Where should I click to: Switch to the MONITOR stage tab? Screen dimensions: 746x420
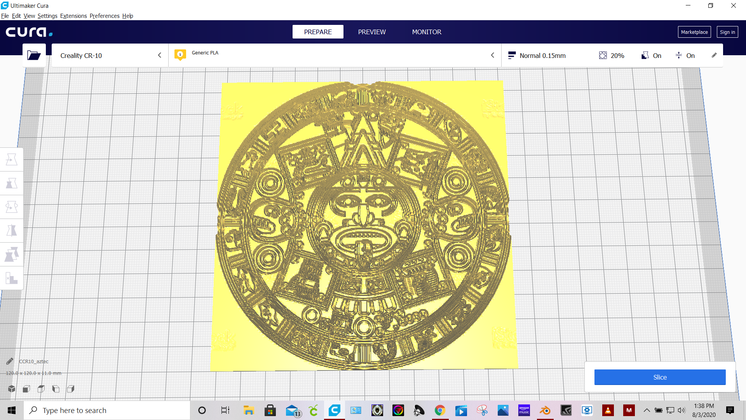pos(427,32)
